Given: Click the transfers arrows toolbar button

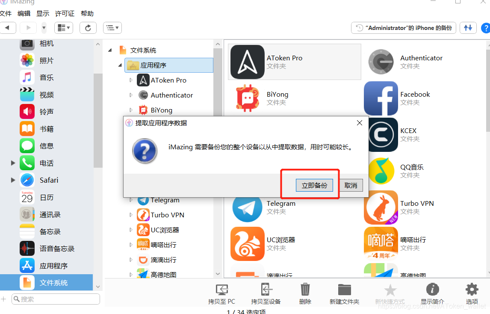Looking at the screenshot, I should coord(468,28).
